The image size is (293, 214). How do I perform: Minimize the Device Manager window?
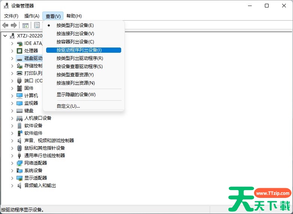tap(250, 6)
